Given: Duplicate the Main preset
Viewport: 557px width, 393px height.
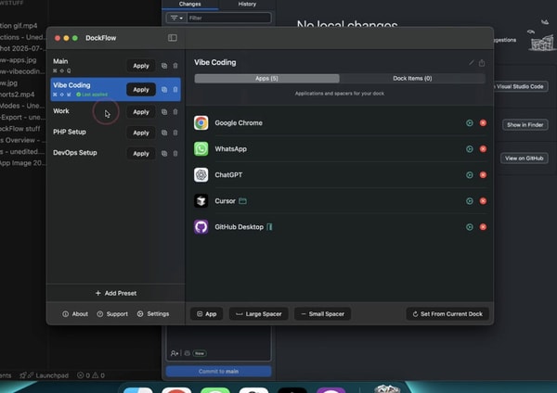Looking at the screenshot, I should [164, 66].
